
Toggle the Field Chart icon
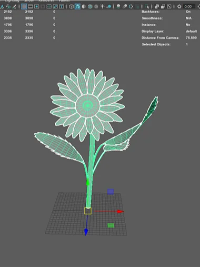(x=49, y=7)
